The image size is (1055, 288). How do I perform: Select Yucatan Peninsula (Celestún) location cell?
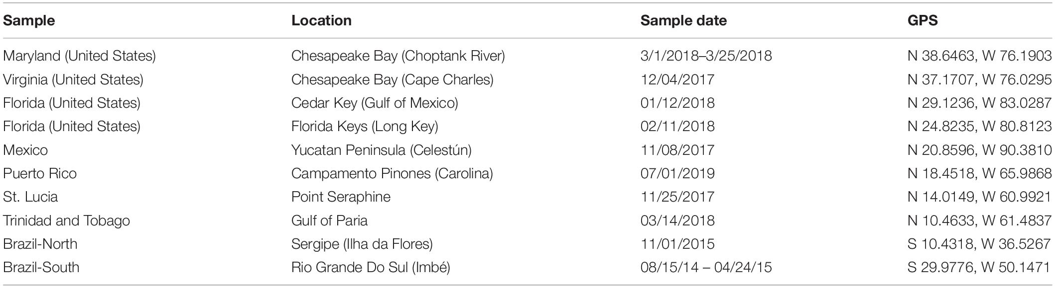click(x=382, y=150)
